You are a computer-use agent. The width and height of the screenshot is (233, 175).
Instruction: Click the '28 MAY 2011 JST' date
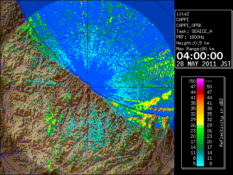[x=204, y=64]
